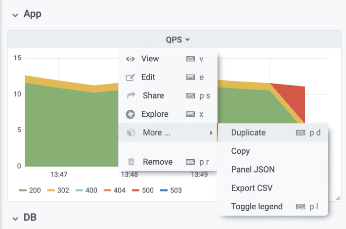
Task: Click the keyboard shortcut icon beside Duplicate
Action: coord(301,133)
